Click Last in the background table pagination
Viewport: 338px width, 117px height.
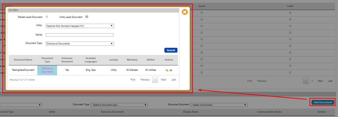click(330, 81)
